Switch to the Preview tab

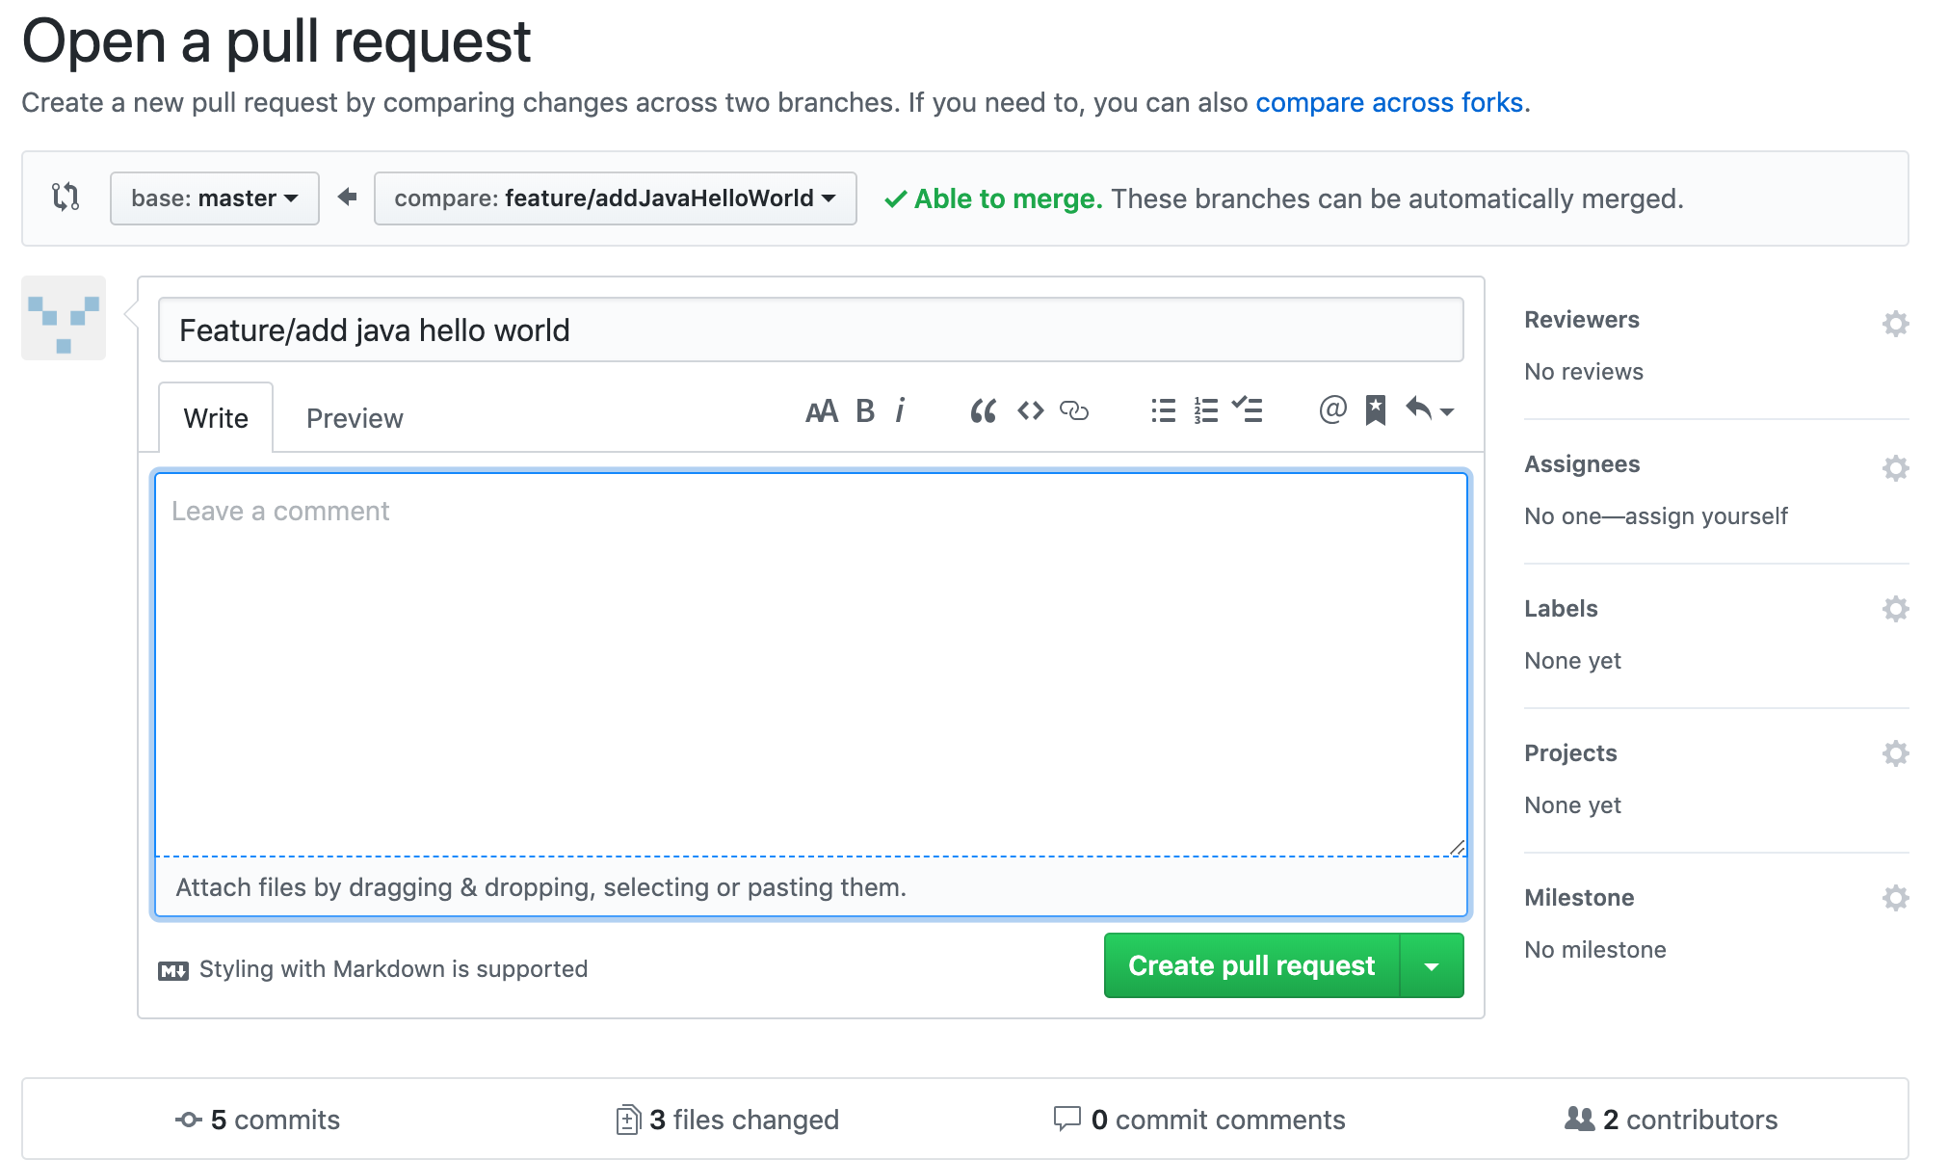(x=355, y=418)
